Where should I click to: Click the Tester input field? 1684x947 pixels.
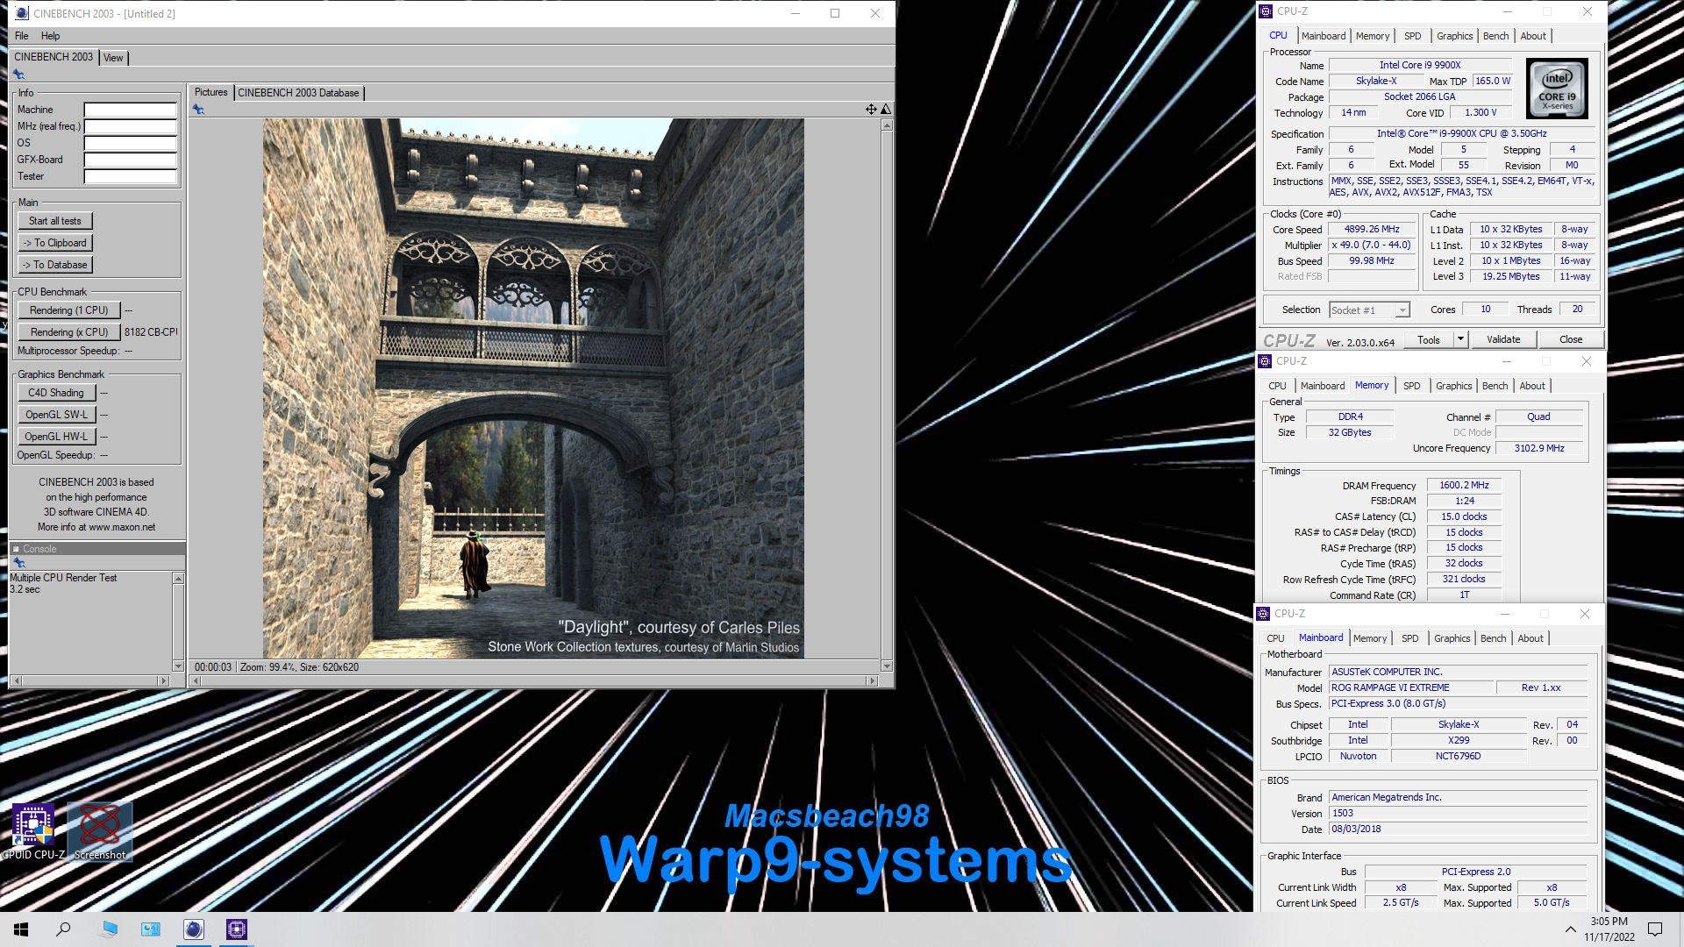point(131,177)
